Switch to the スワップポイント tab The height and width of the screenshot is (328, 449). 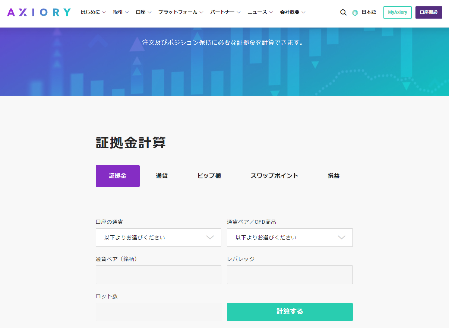click(274, 176)
